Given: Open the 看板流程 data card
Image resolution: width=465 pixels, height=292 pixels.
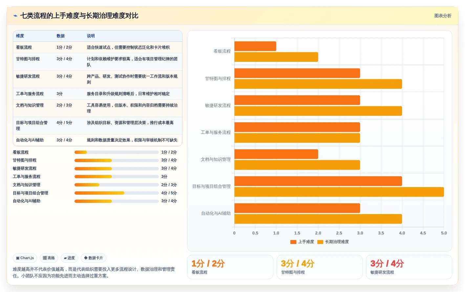Looking at the screenshot, I should click(230, 267).
